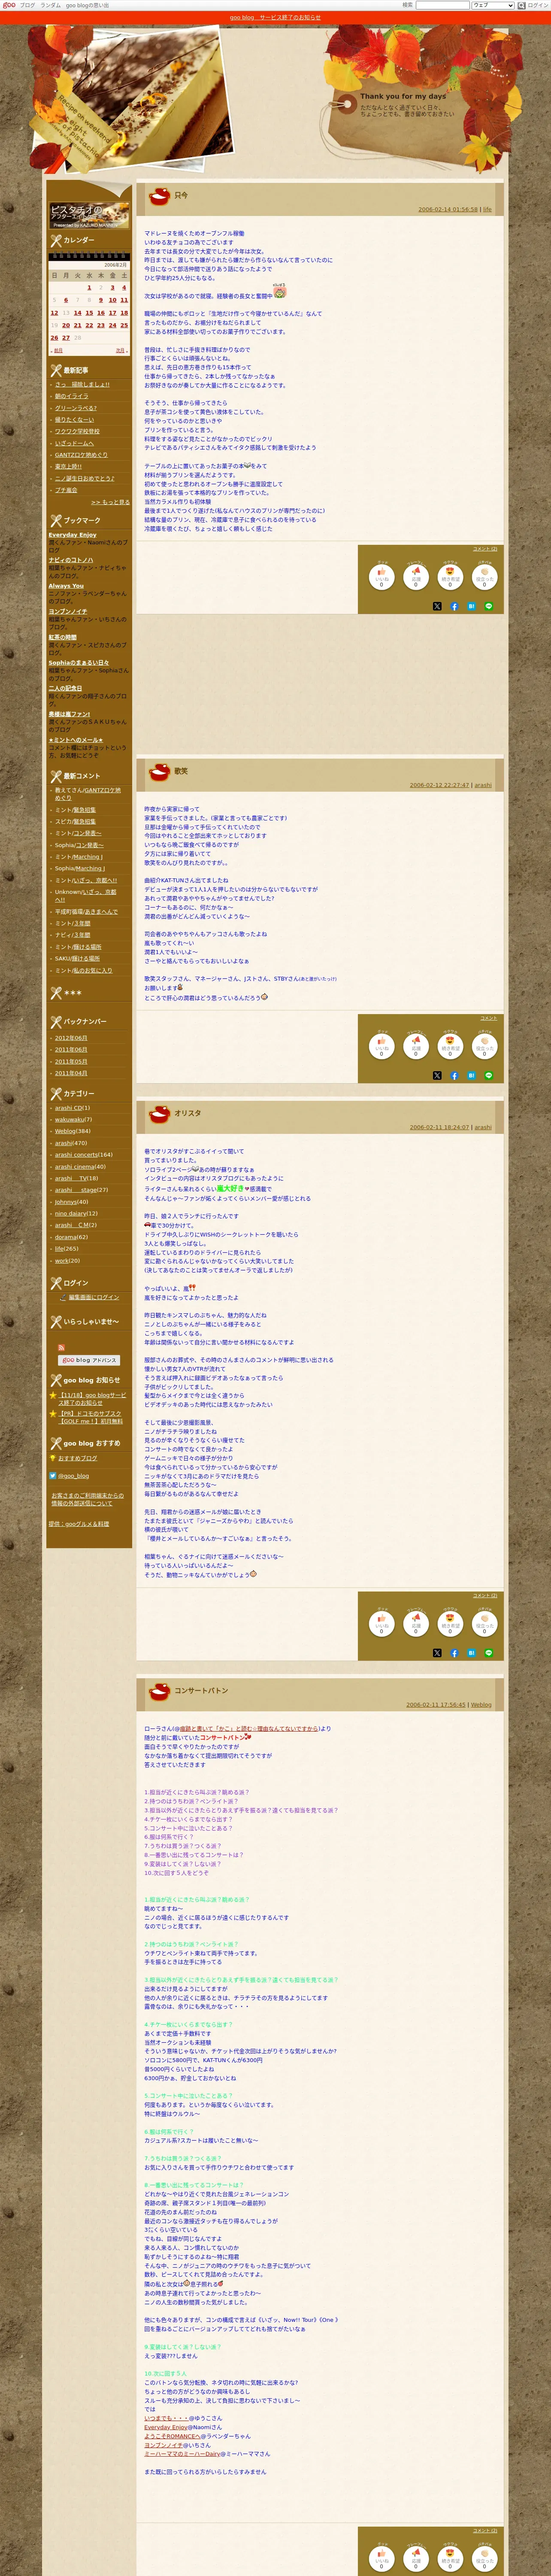This screenshot has height=2576, width=551.
Task: Share the 只今 post on X
Action: (x=437, y=606)
